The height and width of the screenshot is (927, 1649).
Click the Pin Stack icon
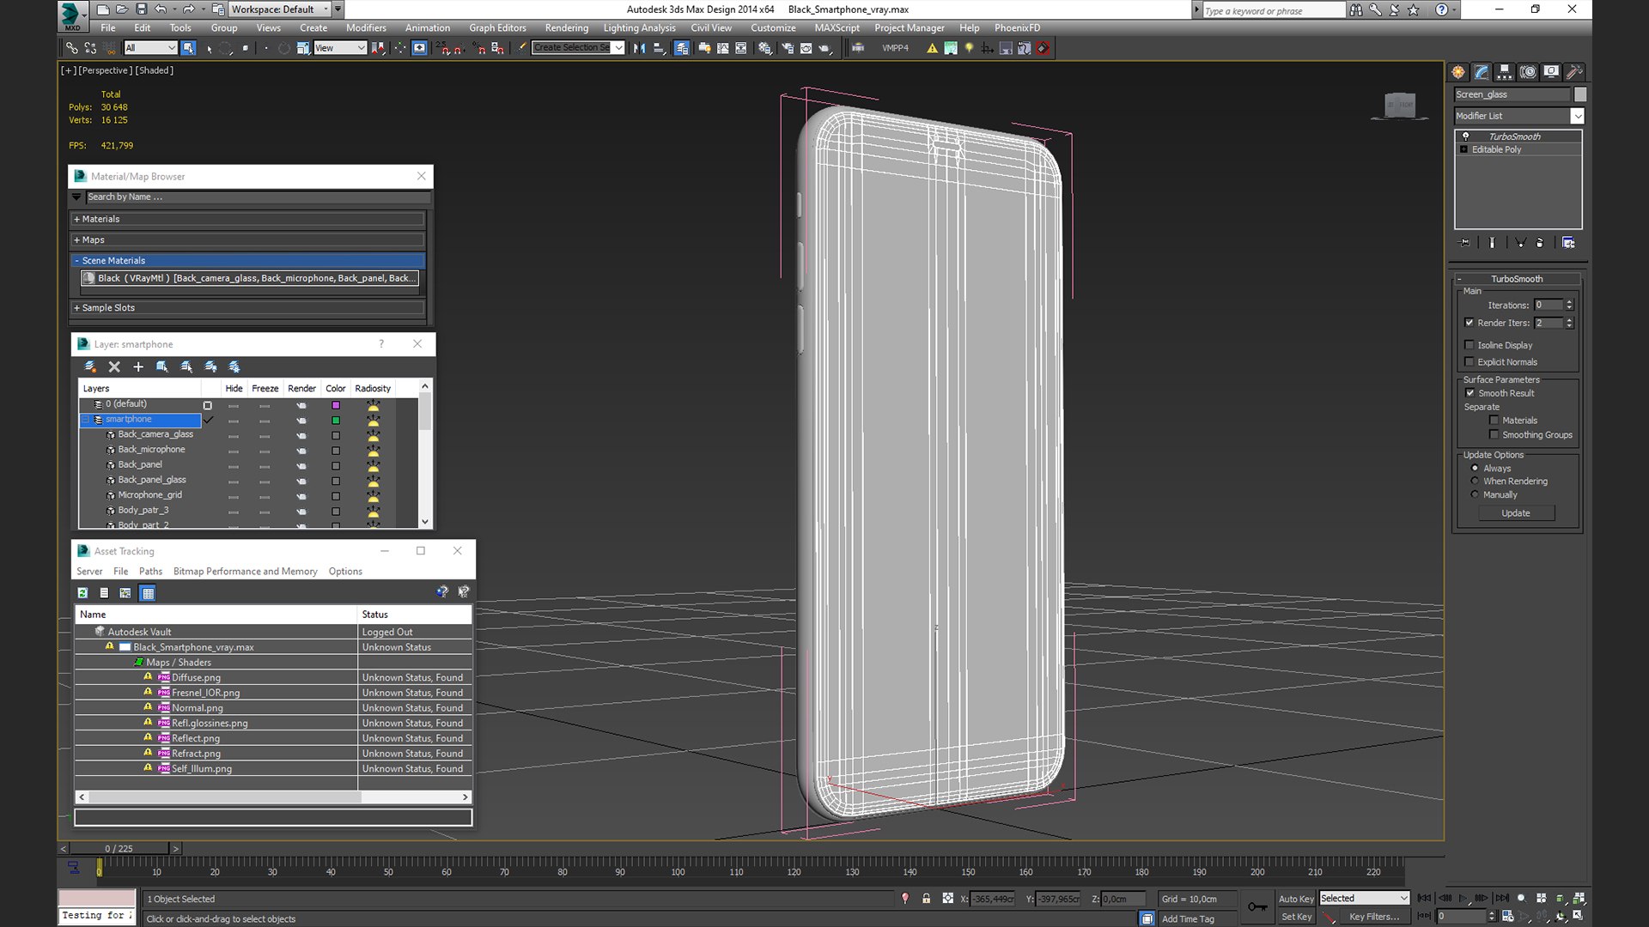(1465, 243)
